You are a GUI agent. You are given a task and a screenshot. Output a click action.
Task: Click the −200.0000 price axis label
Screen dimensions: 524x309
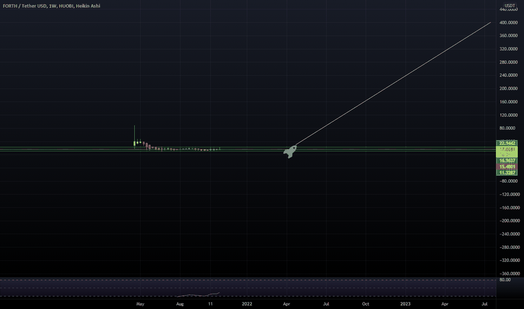click(x=509, y=221)
